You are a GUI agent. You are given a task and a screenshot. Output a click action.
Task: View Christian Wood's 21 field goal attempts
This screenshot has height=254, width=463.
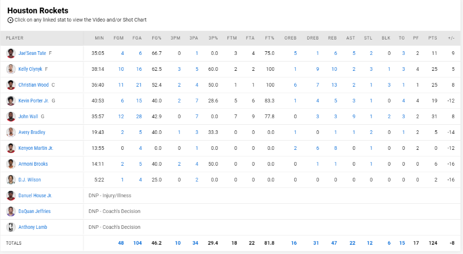[139, 85]
